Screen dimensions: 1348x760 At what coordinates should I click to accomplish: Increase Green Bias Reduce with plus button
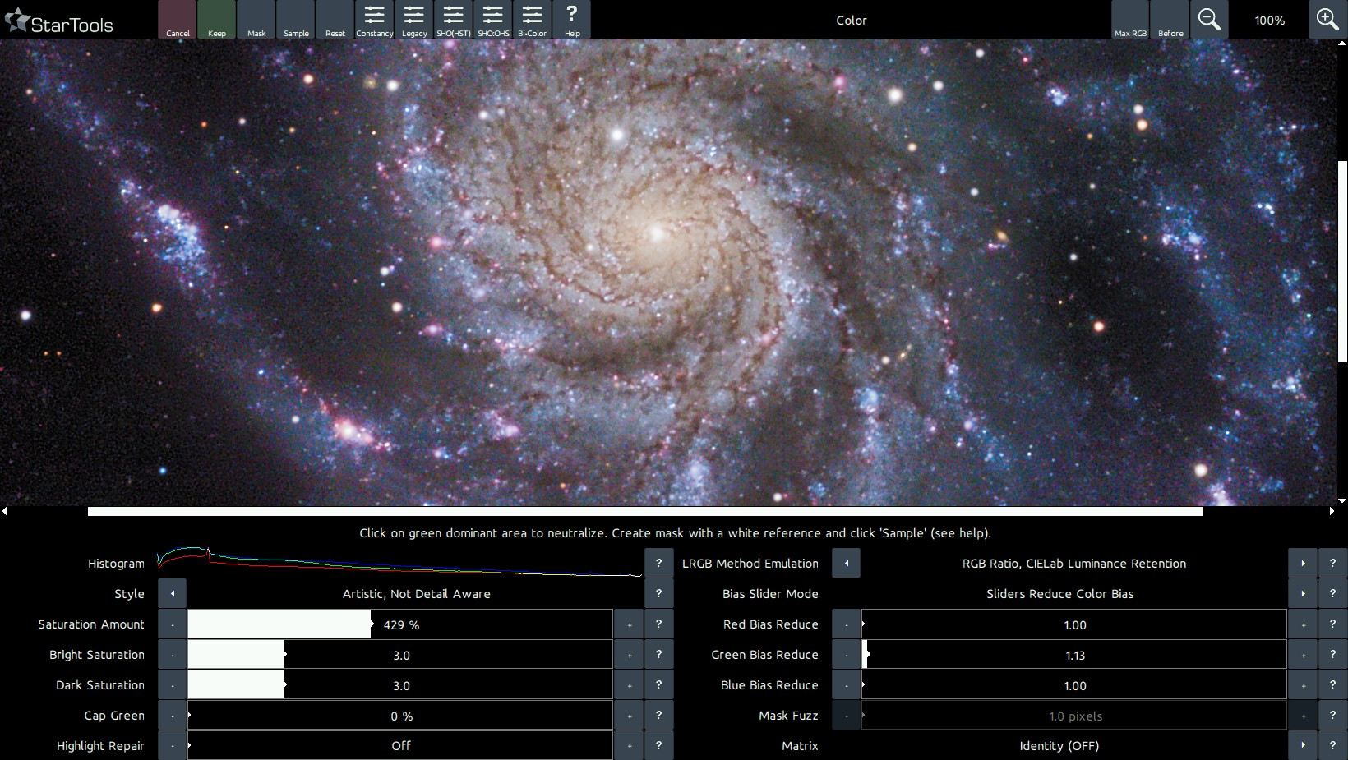tap(1302, 655)
